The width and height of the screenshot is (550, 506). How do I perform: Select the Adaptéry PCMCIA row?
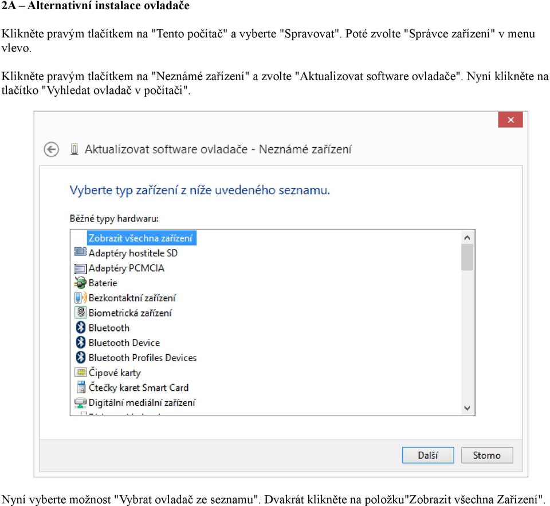pos(126,268)
